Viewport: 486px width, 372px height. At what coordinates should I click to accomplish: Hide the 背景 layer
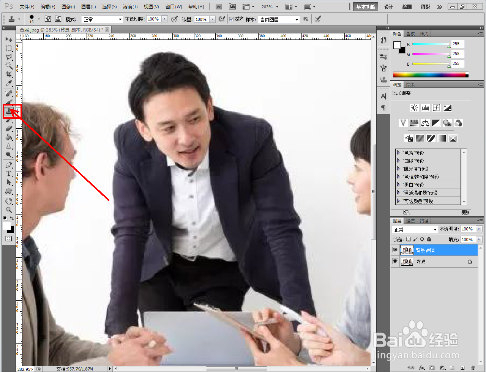[395, 261]
